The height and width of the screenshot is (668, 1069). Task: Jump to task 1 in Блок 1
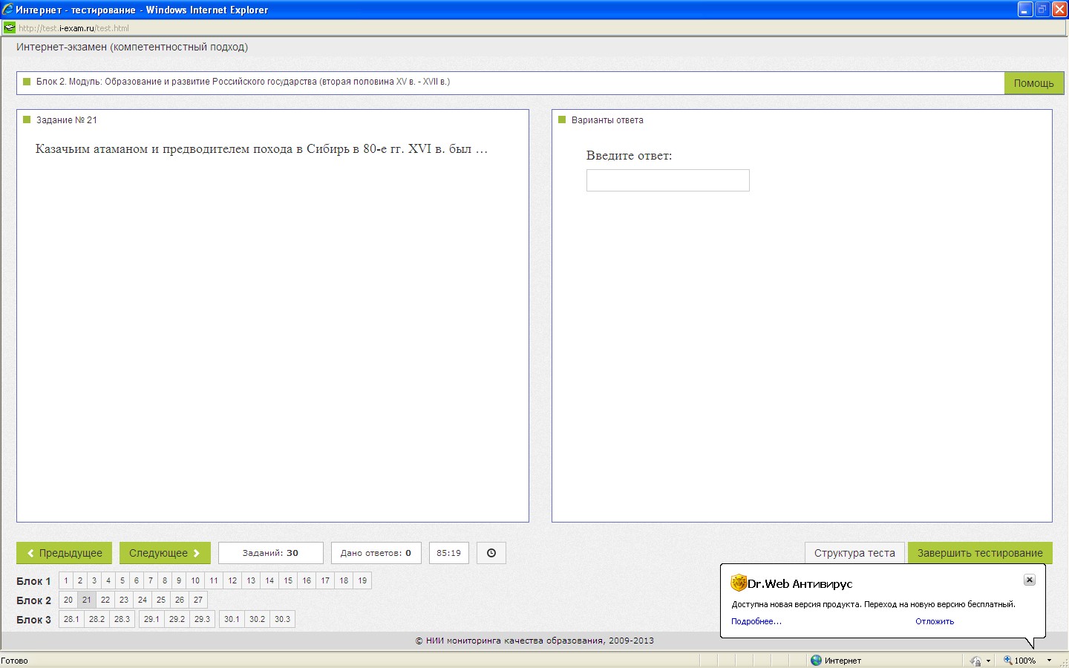coord(66,580)
